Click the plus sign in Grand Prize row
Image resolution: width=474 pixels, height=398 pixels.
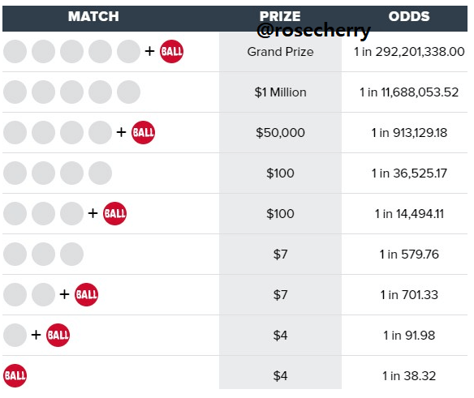[x=149, y=51]
